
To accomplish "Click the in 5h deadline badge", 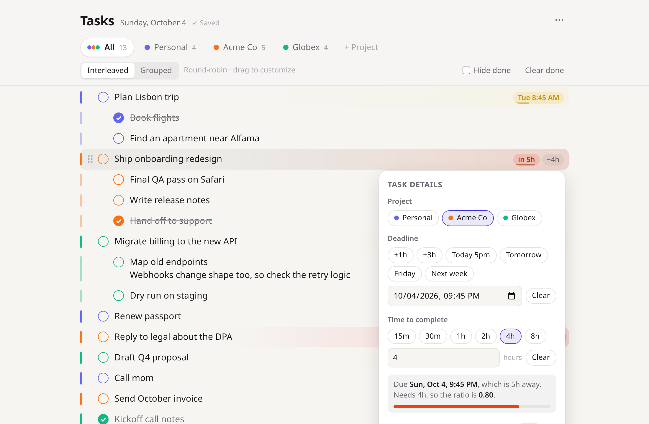I will (x=526, y=160).
